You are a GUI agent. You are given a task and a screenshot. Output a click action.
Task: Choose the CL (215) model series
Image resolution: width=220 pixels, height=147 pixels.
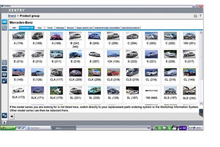[170, 76]
